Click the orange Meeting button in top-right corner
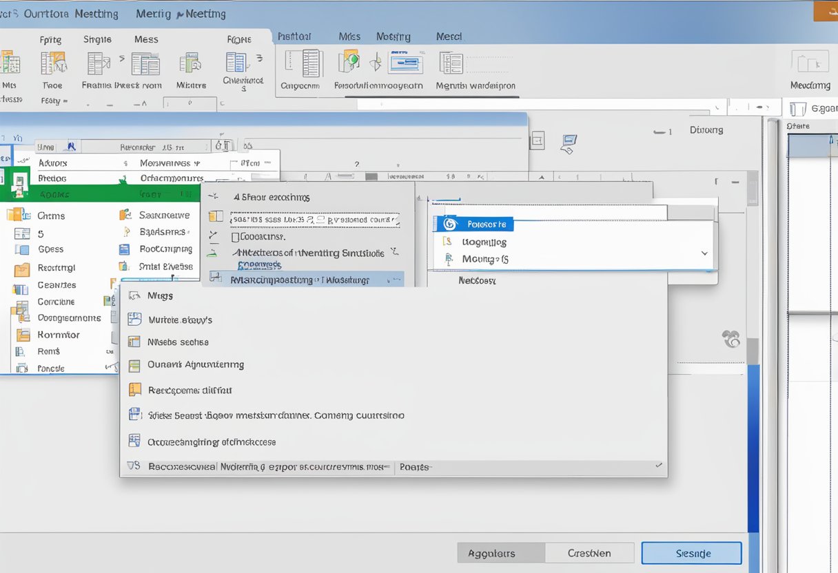Image resolution: width=838 pixels, height=573 pixels. click(x=825, y=11)
